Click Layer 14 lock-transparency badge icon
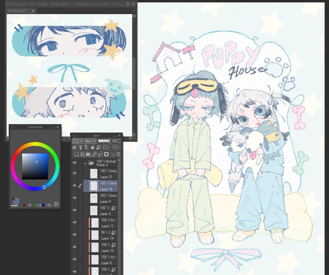329x275 pixels. point(114,232)
